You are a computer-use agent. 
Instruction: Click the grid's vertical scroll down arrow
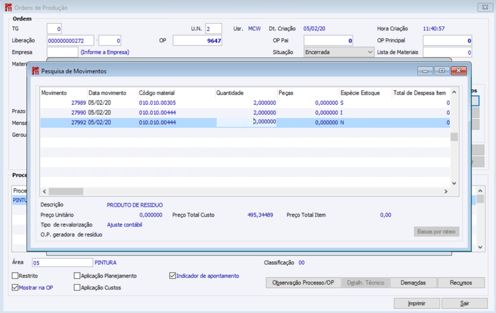click(x=454, y=183)
